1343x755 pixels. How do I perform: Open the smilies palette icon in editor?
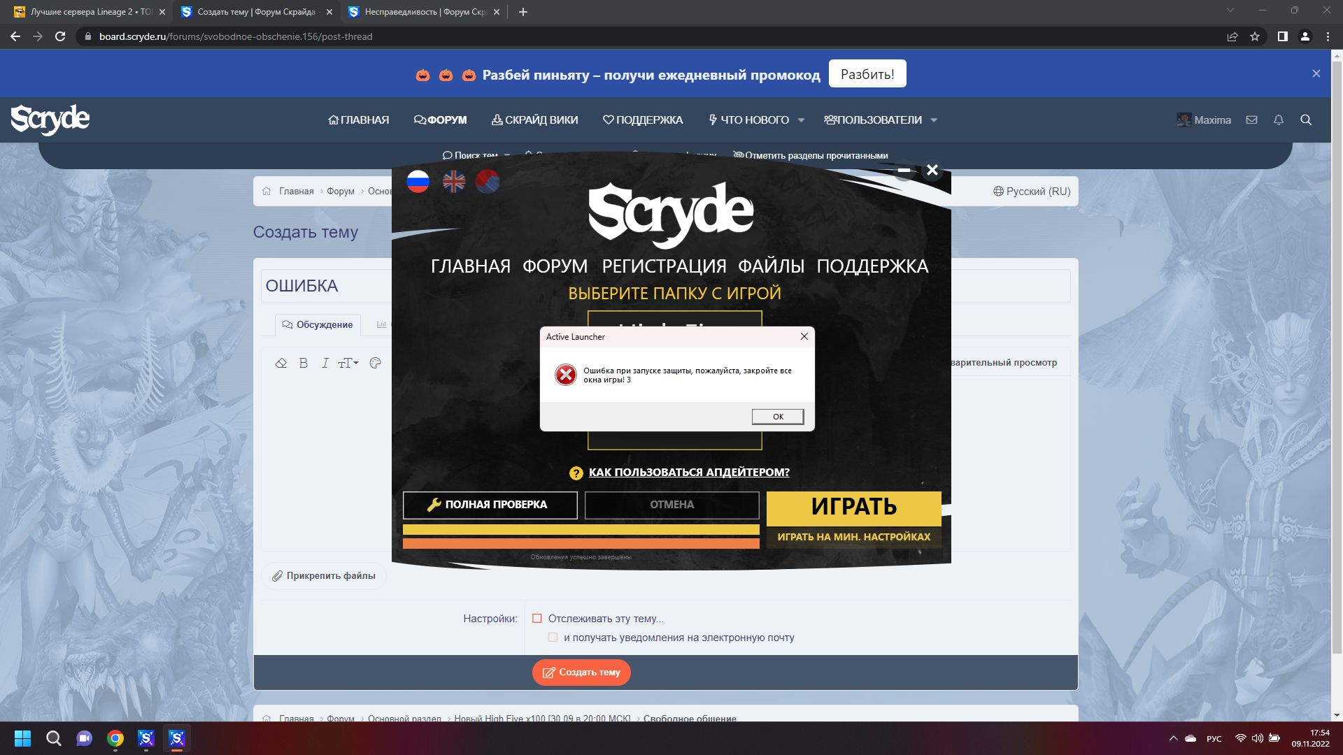pyautogui.click(x=375, y=363)
